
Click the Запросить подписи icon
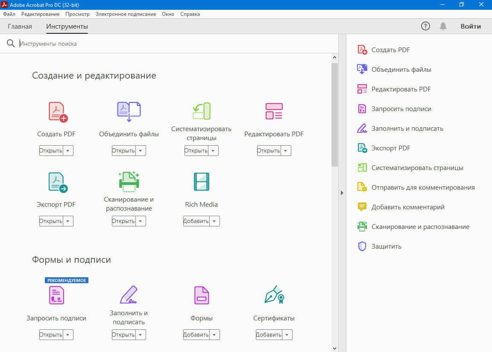tap(56, 295)
